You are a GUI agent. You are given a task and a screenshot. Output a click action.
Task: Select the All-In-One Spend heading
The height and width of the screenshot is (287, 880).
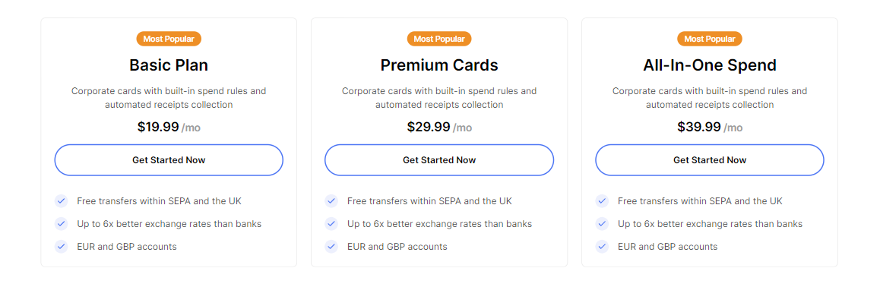710,65
